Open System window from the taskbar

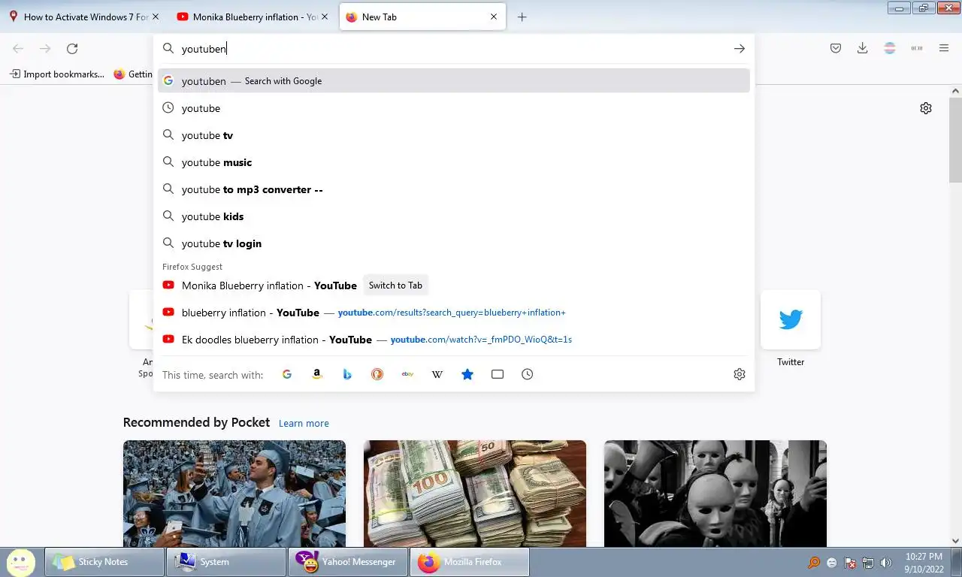click(x=226, y=562)
